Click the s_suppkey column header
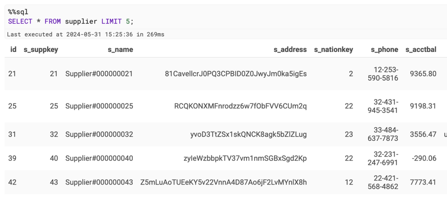This screenshot has width=447, height=198. tap(41, 50)
